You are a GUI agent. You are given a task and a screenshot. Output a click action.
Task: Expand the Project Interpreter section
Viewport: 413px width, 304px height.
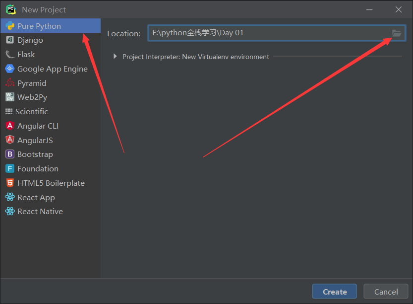(115, 56)
